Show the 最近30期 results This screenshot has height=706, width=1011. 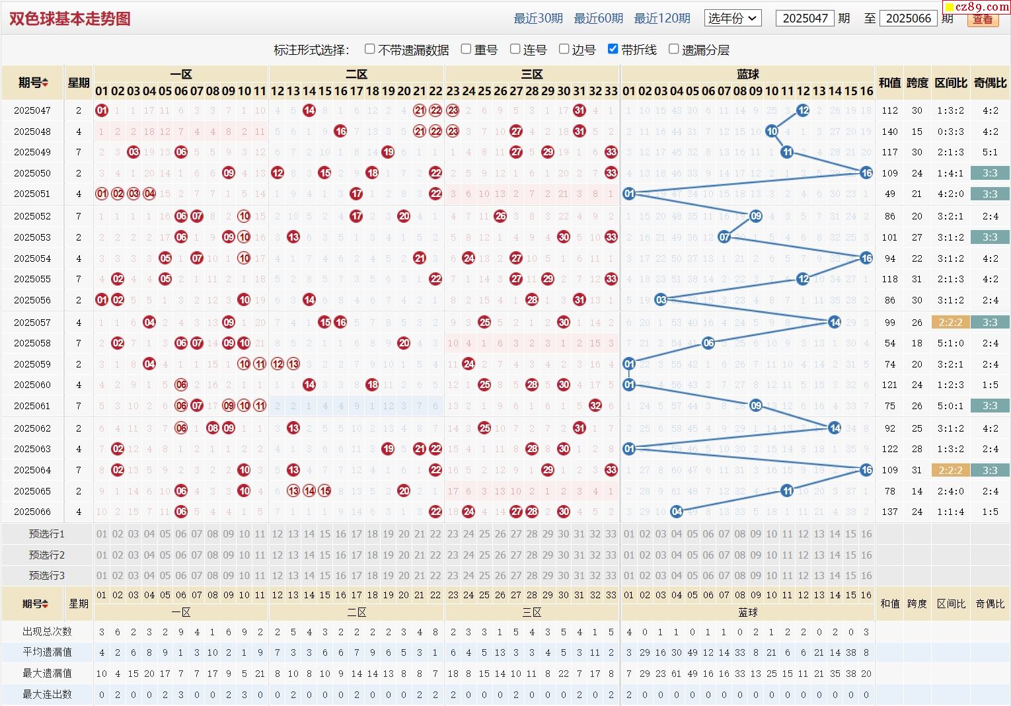(x=539, y=19)
